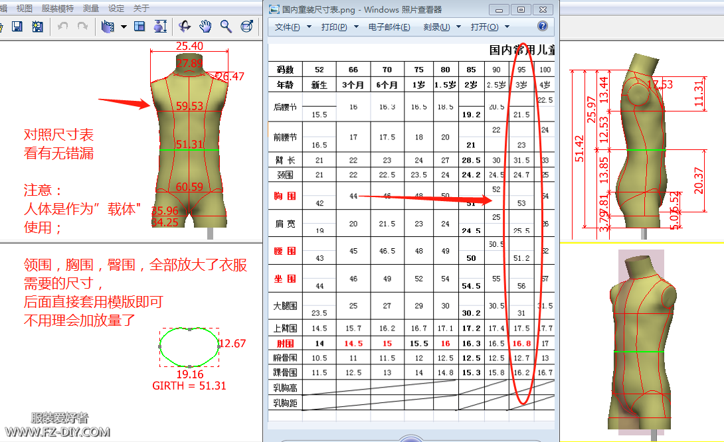Click the hip girth value 60.59
Screen dimensions: 724x442
click(x=189, y=186)
